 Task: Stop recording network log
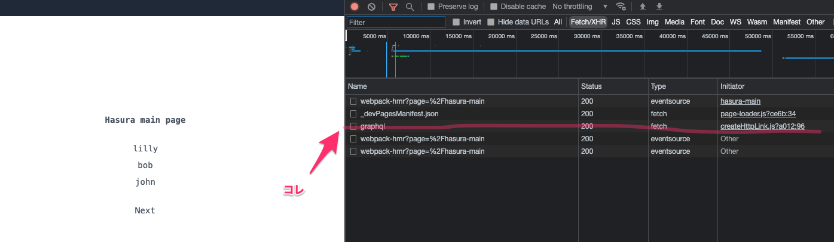coord(355,7)
